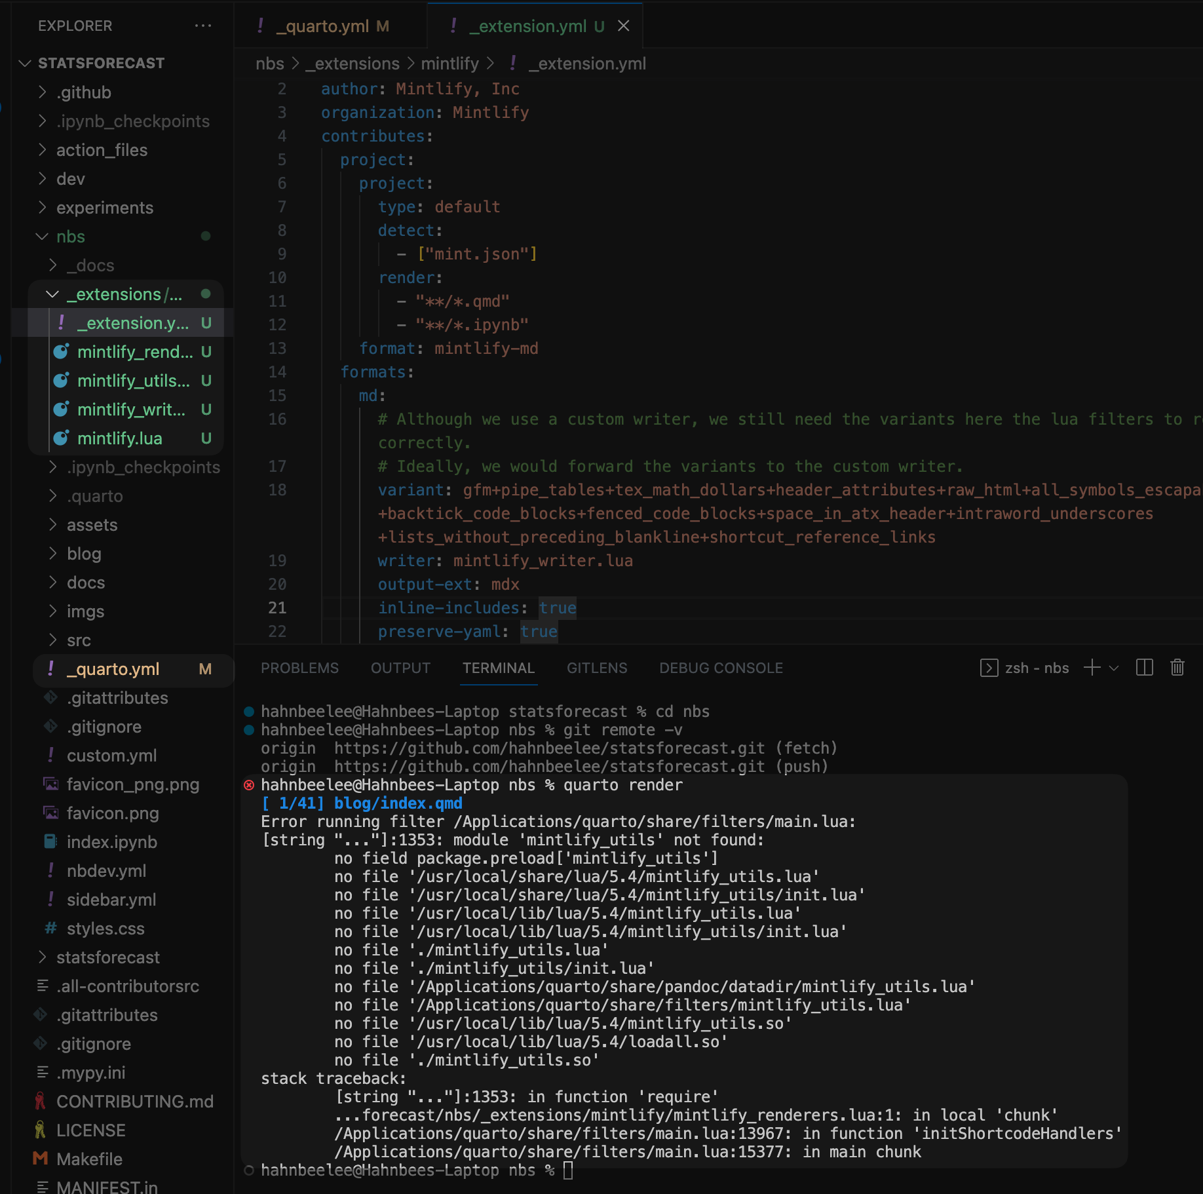1203x1194 pixels.
Task: Select the zsh - nbs terminal entry
Action: click(x=1036, y=668)
